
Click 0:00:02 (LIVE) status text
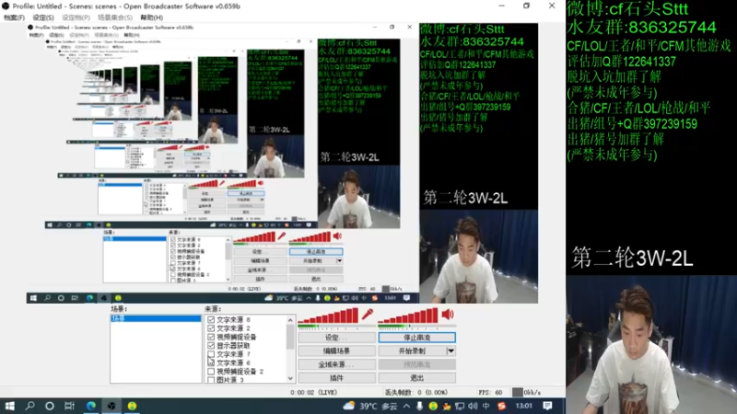tap(313, 393)
